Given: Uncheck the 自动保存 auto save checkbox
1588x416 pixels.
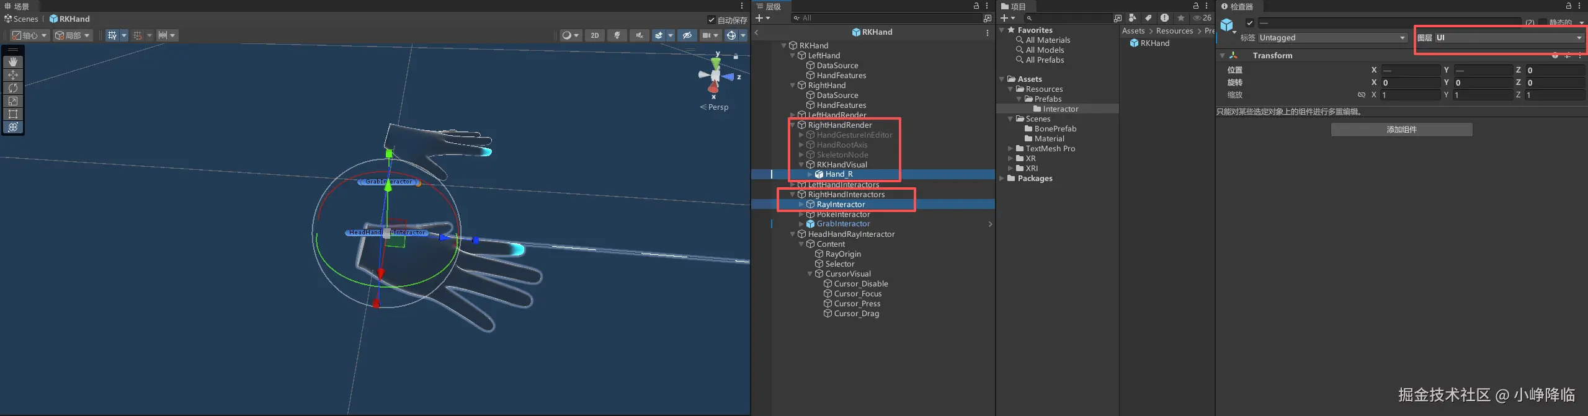Looking at the screenshot, I should point(711,20).
